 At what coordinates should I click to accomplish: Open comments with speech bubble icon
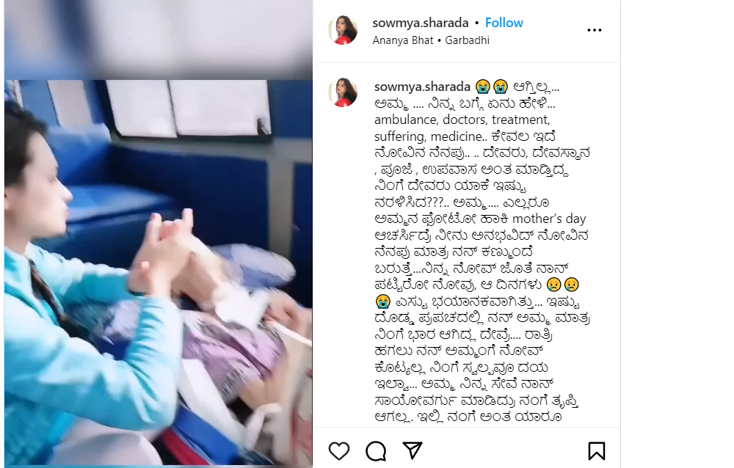point(376,450)
